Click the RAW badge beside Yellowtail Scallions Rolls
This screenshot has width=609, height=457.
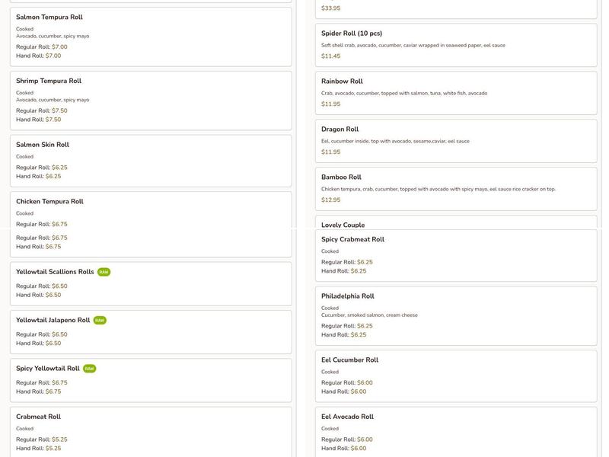[x=104, y=272]
